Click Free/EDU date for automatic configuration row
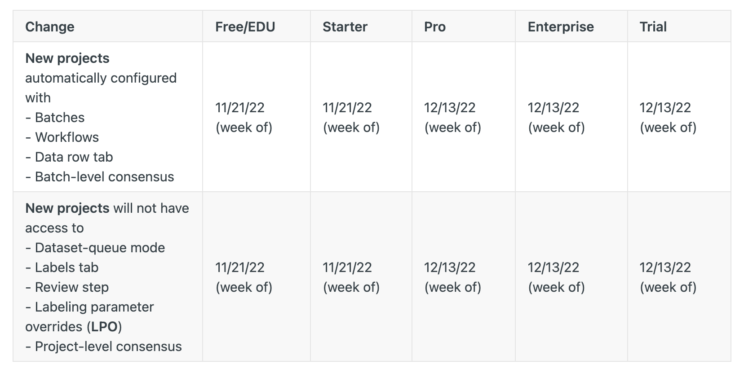This screenshot has width=744, height=369. 244,118
